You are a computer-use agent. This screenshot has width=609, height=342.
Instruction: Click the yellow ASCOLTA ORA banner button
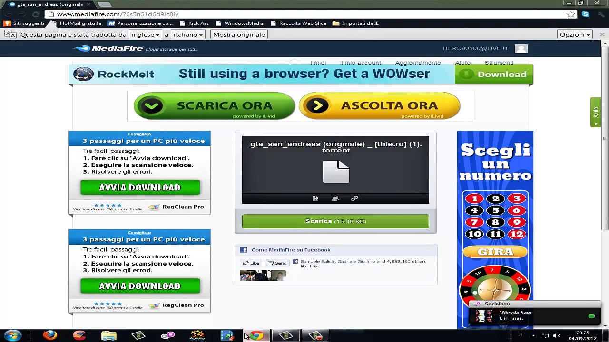click(x=379, y=106)
